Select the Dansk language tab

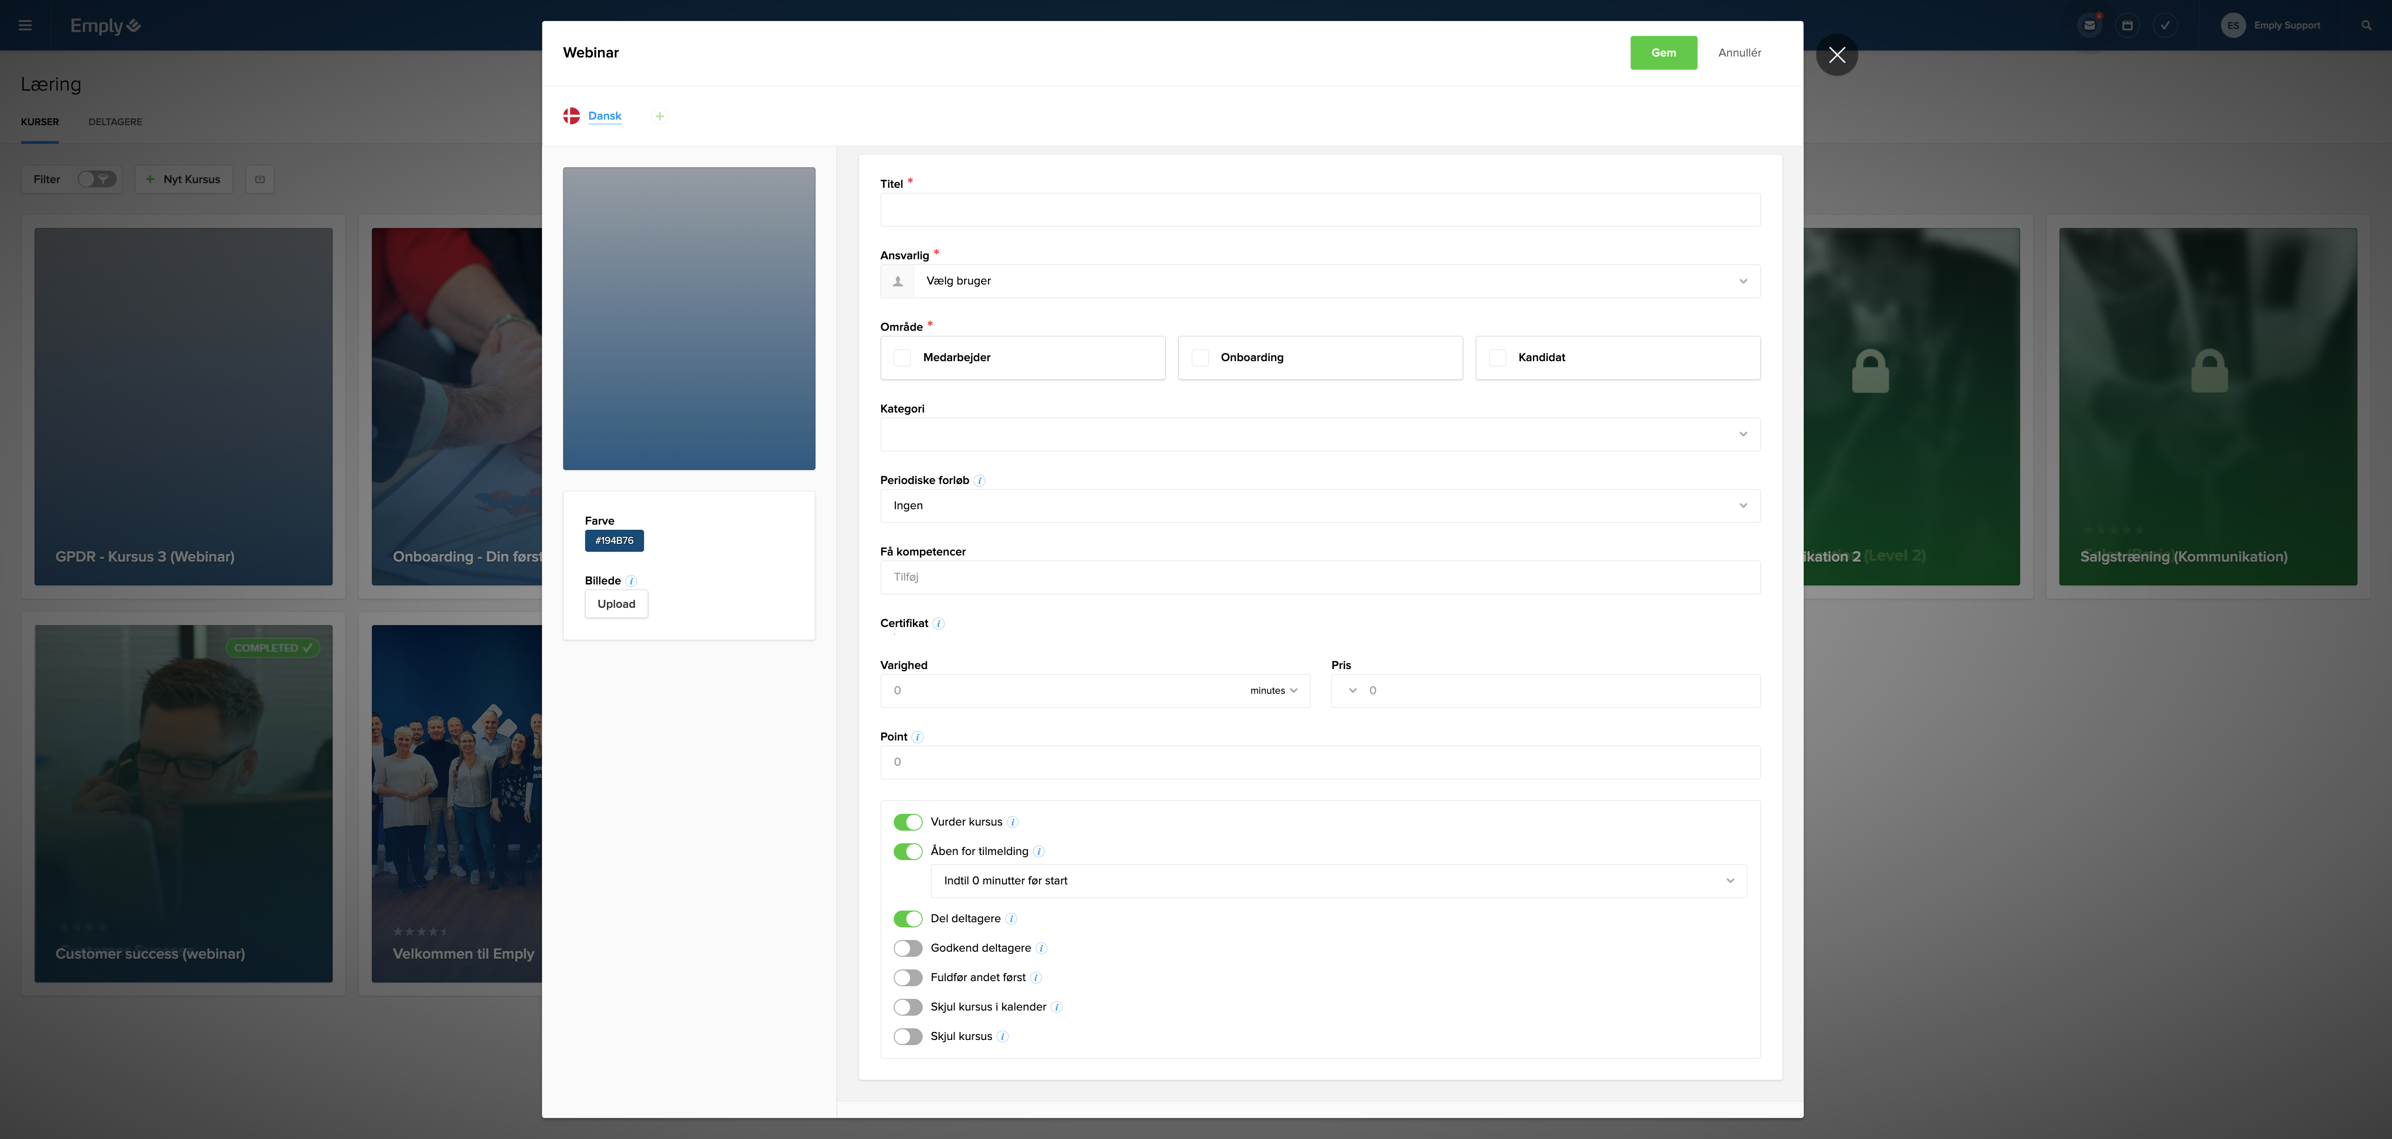pyautogui.click(x=605, y=116)
